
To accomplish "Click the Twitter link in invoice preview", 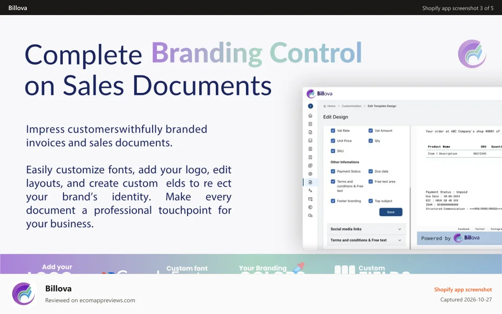I will (x=480, y=229).
